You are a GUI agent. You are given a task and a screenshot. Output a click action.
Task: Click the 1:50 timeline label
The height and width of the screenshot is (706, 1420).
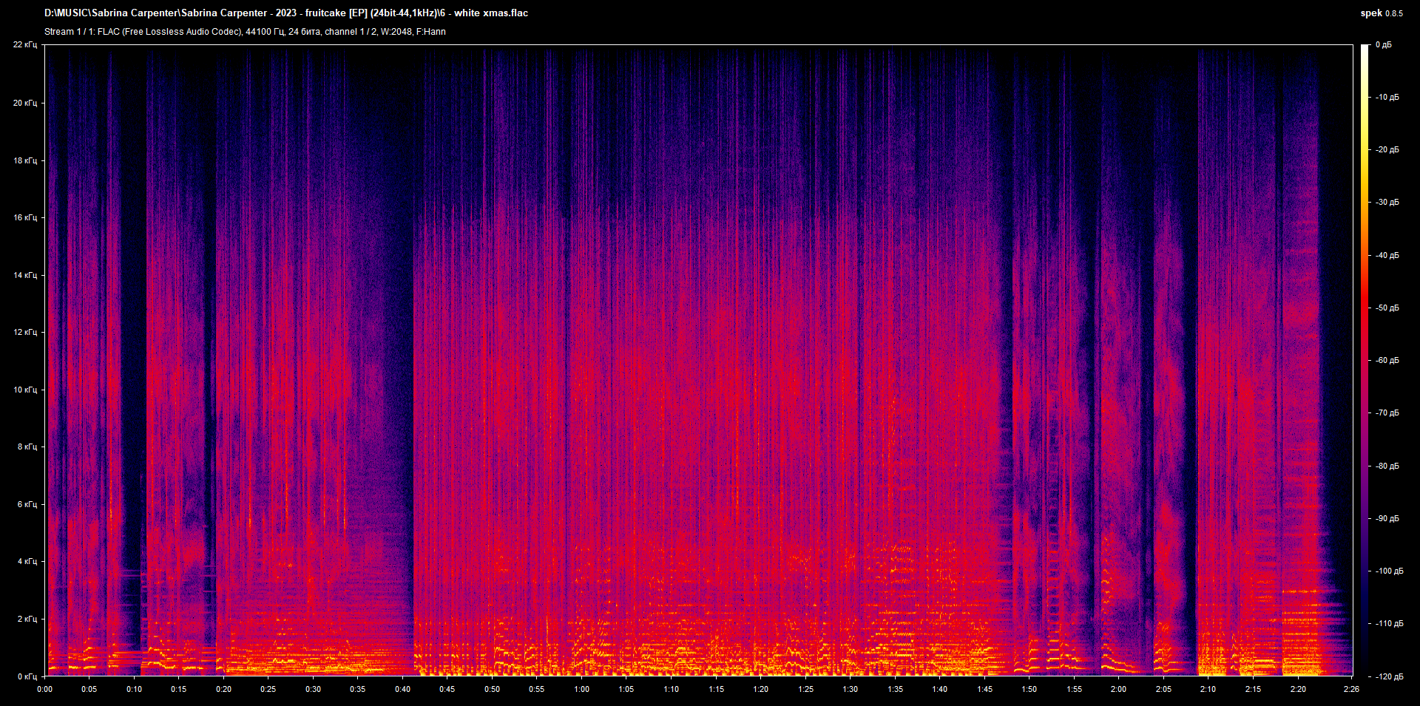(x=1029, y=690)
